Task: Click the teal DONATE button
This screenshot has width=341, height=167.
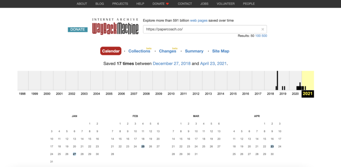Action: [x=78, y=30]
